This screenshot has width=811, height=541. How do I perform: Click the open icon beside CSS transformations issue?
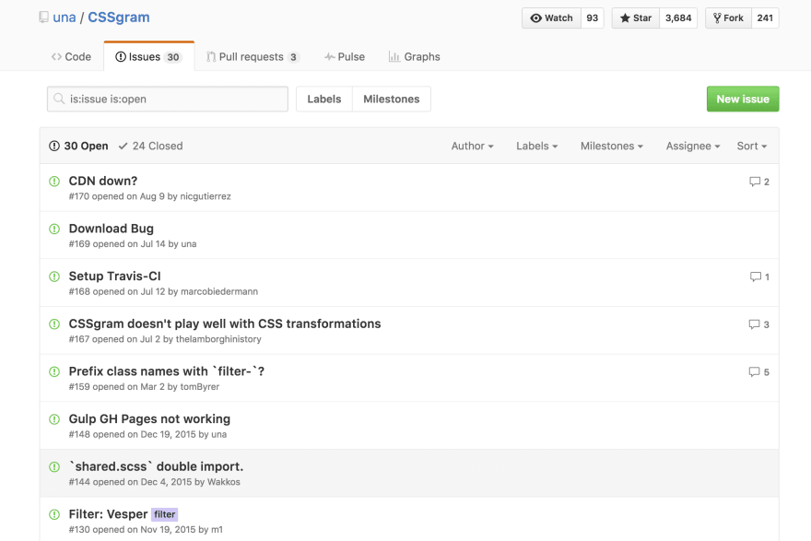(x=54, y=323)
